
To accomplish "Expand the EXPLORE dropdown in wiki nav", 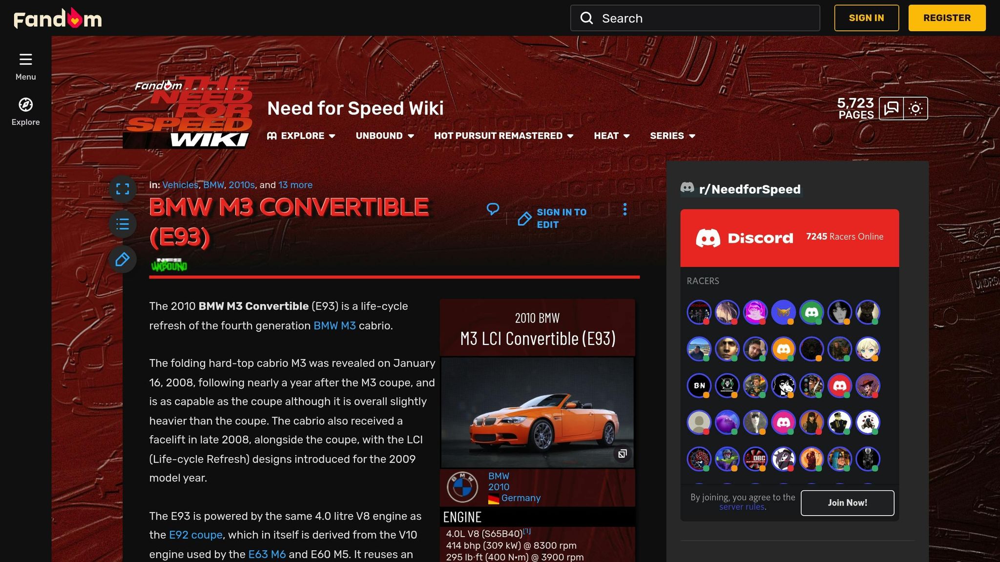I will pyautogui.click(x=301, y=136).
